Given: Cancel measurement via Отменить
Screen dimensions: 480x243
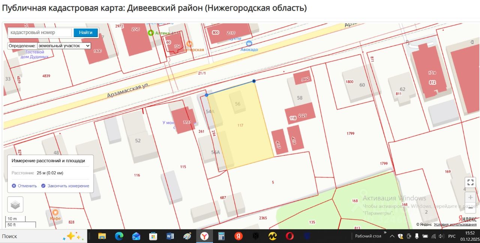Looking at the screenshot, I should point(24,186).
